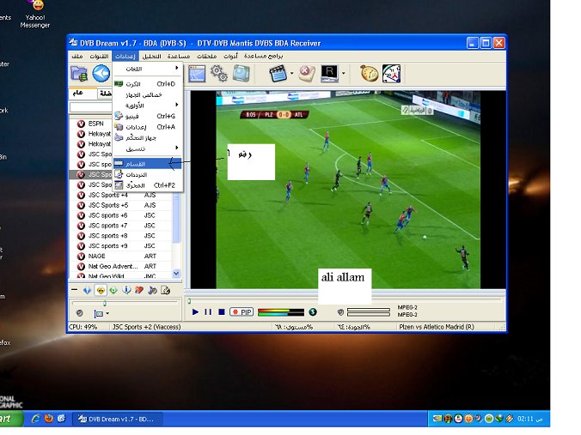Click DVB Dream v1.7 taskbar button
The height and width of the screenshot is (435, 581).
pos(117,419)
